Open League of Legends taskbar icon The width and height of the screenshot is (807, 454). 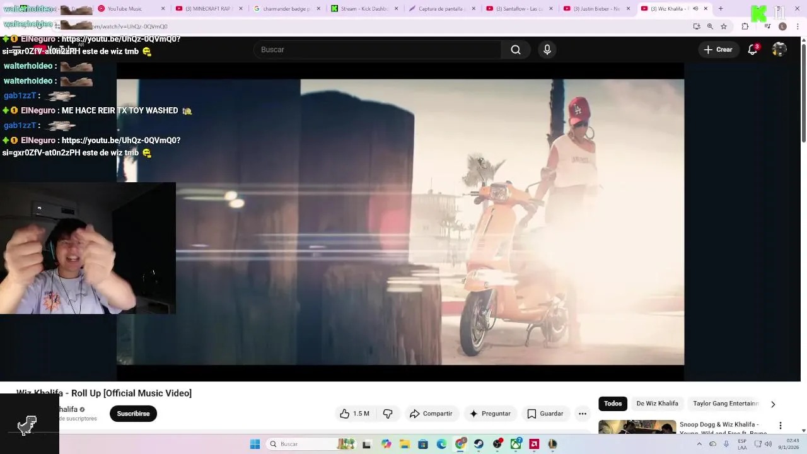pyautogui.click(x=553, y=444)
